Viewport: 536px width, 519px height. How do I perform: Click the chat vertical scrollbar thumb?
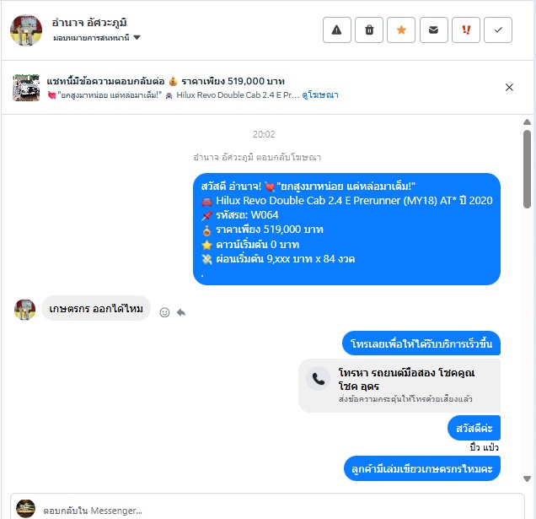click(x=527, y=169)
